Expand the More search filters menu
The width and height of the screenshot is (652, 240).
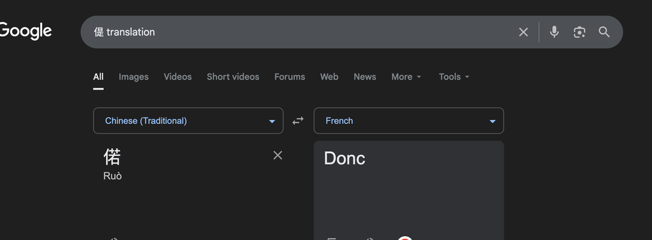point(406,77)
